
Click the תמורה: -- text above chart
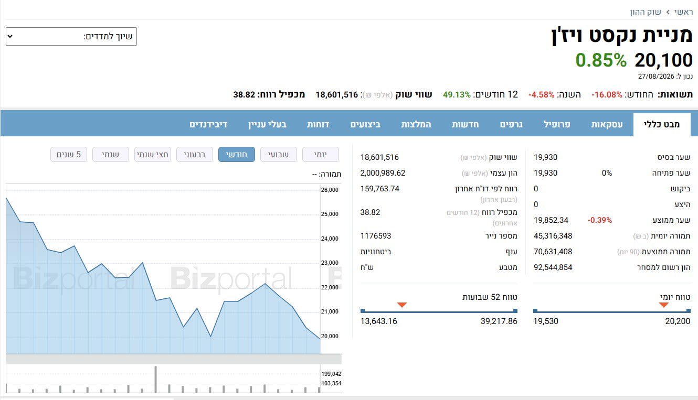[326, 174]
